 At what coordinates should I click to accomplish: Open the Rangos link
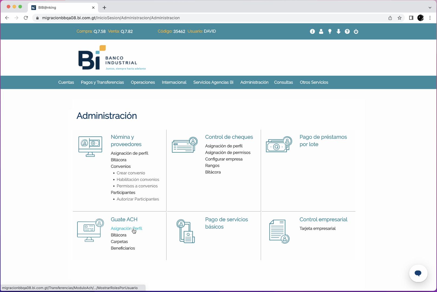click(212, 165)
